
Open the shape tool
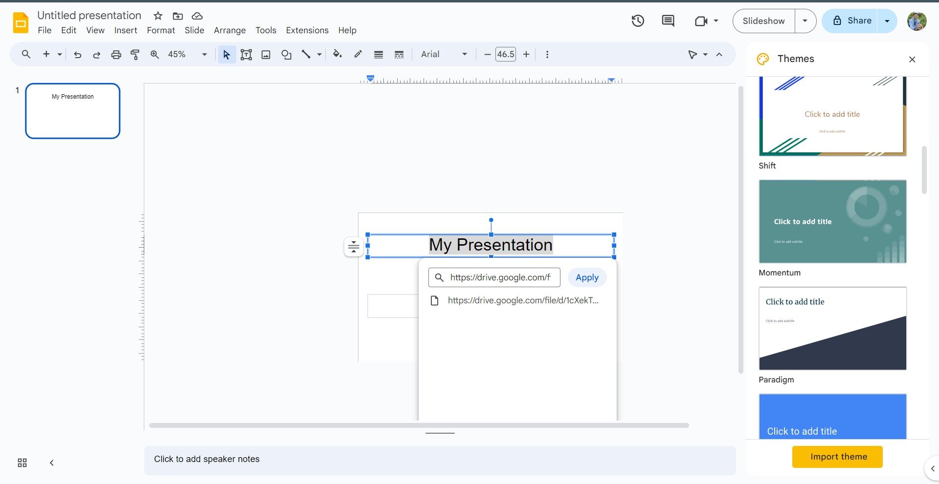286,55
